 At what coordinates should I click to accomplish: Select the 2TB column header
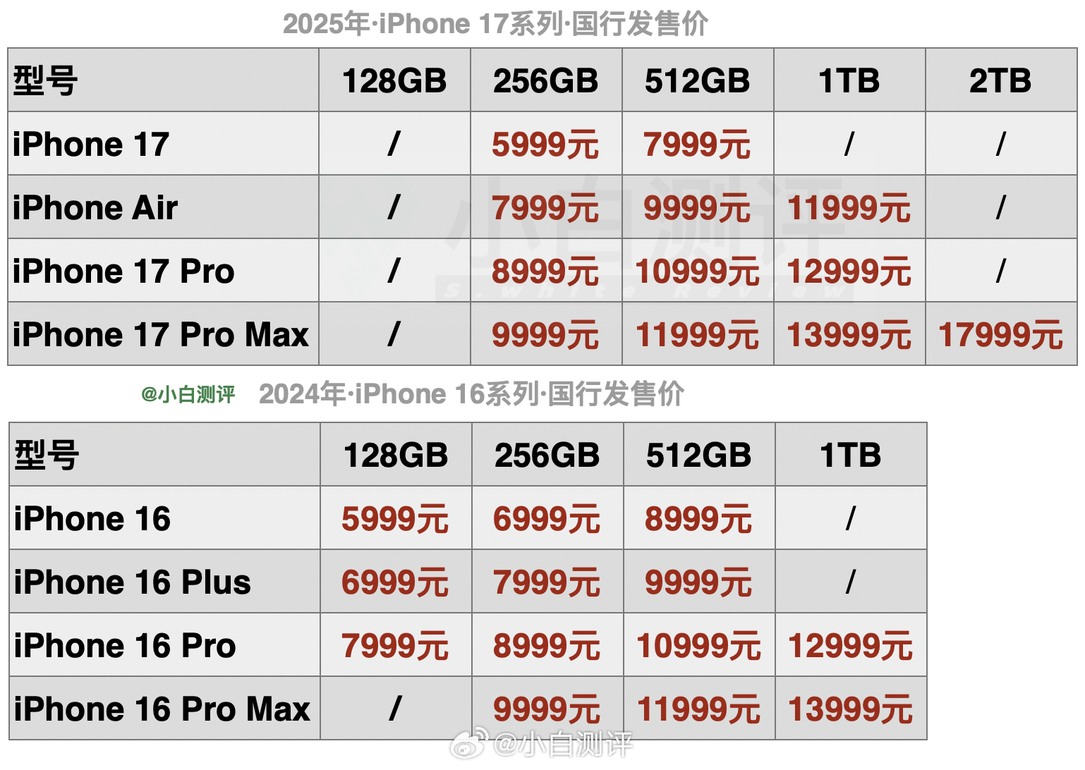click(1000, 80)
